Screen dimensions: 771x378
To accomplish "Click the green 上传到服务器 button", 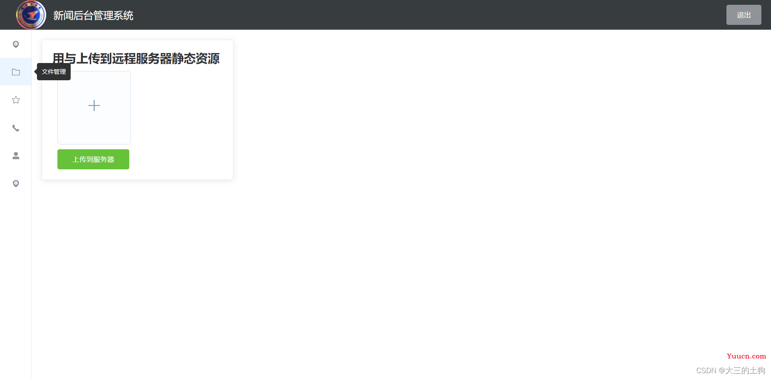I will pyautogui.click(x=93, y=159).
